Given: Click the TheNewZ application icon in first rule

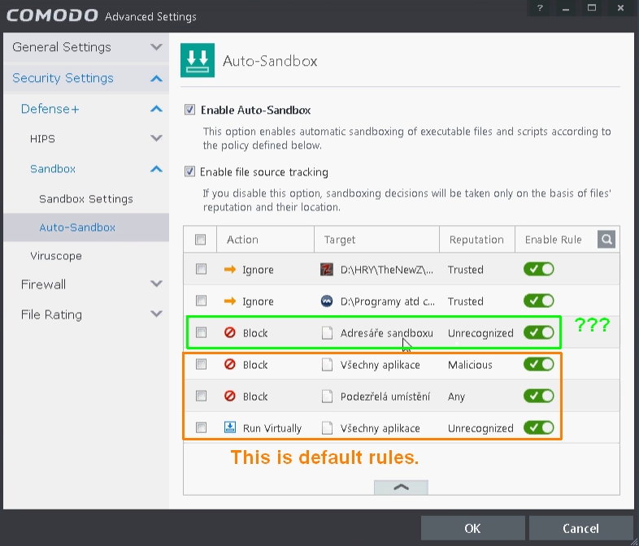Looking at the screenshot, I should (327, 270).
